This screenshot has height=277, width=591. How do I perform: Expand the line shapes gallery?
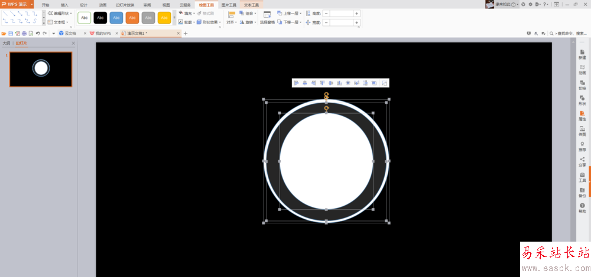coord(44,23)
